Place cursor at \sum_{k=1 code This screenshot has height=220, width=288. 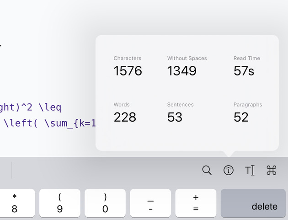click(70, 123)
